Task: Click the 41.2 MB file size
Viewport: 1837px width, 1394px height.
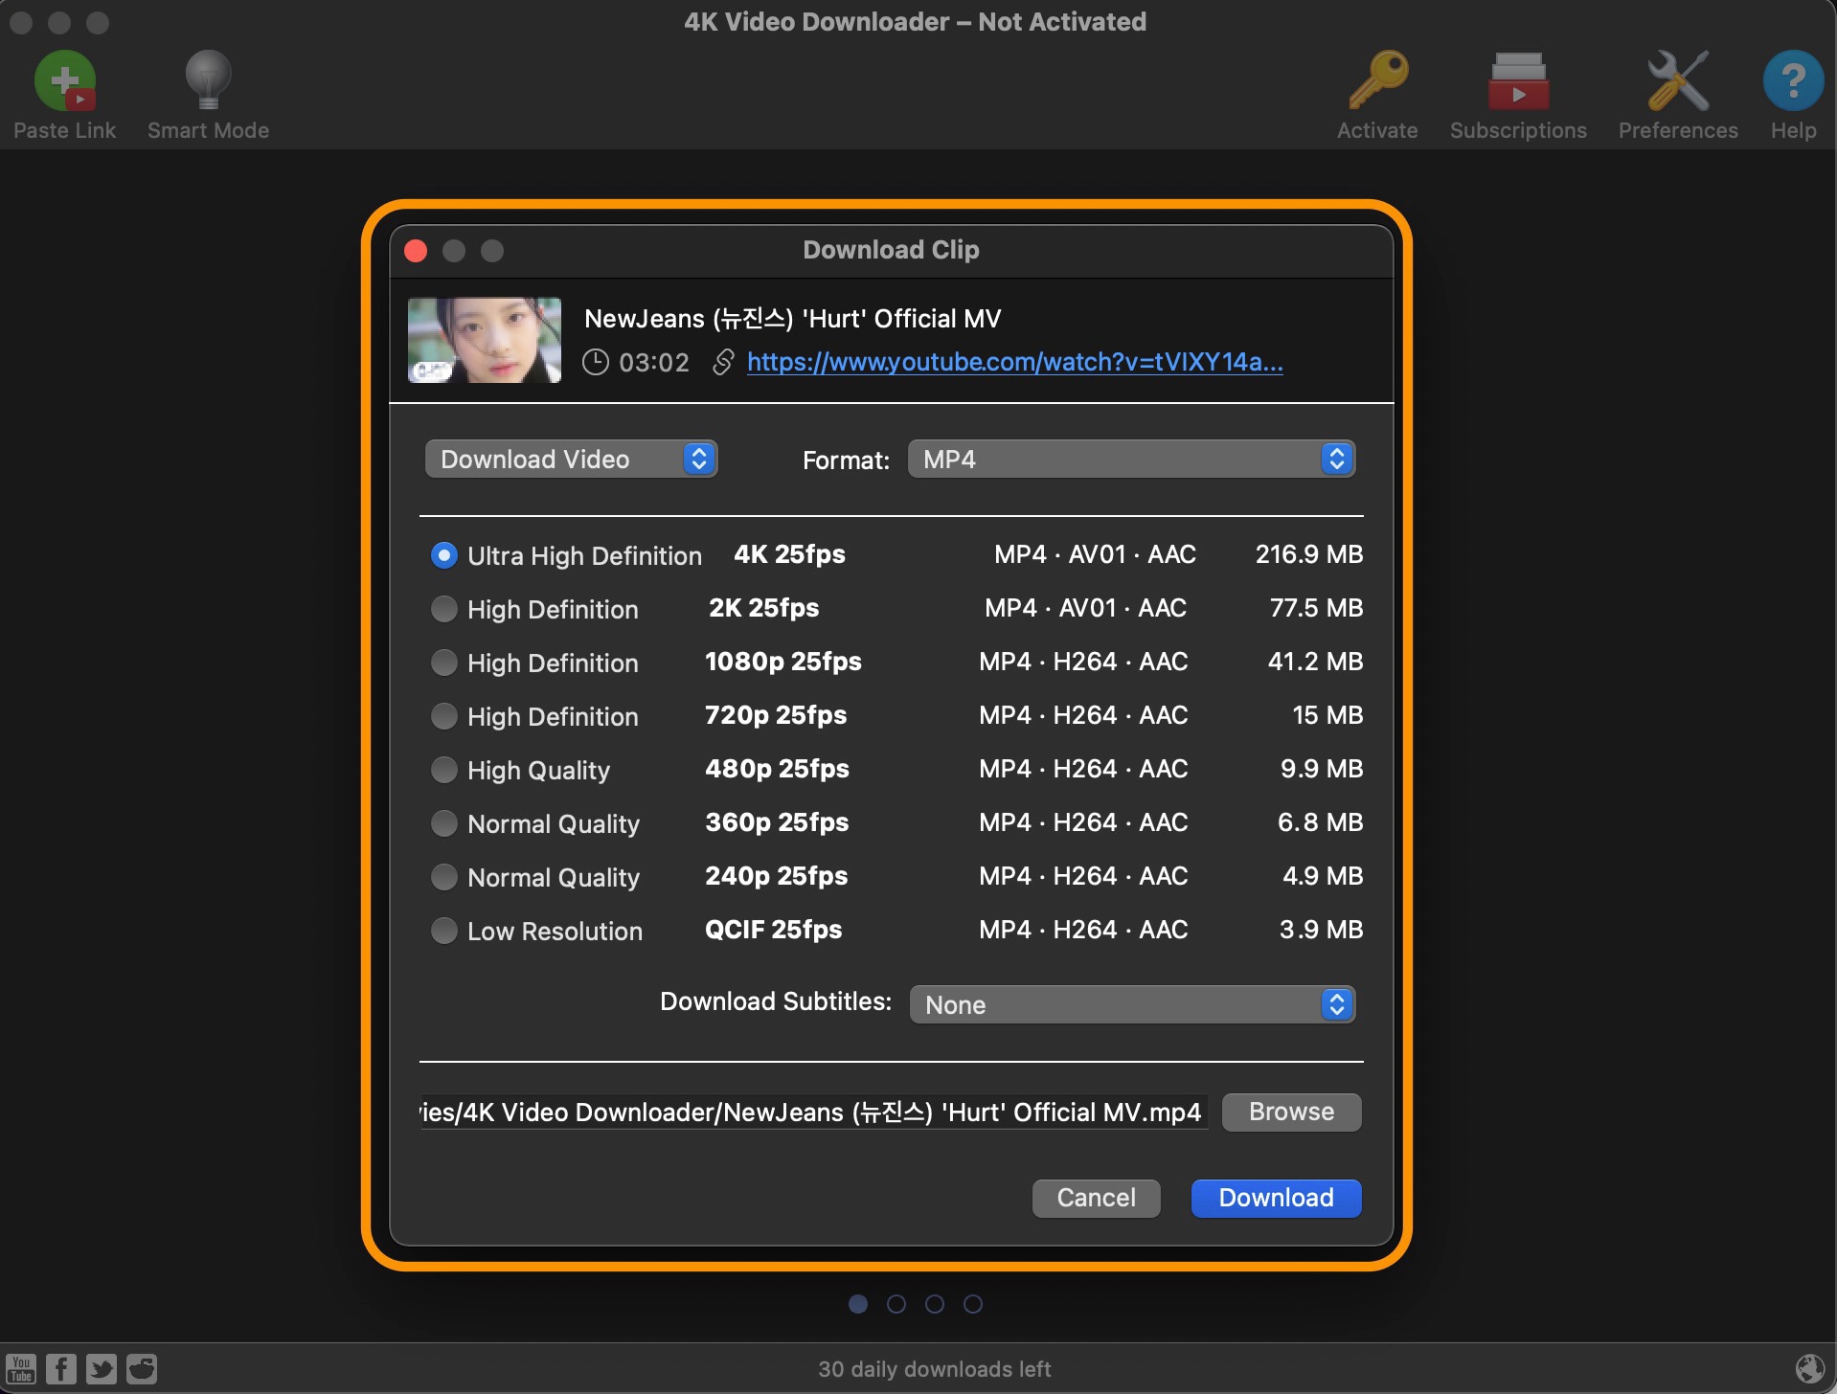Action: click(1315, 662)
